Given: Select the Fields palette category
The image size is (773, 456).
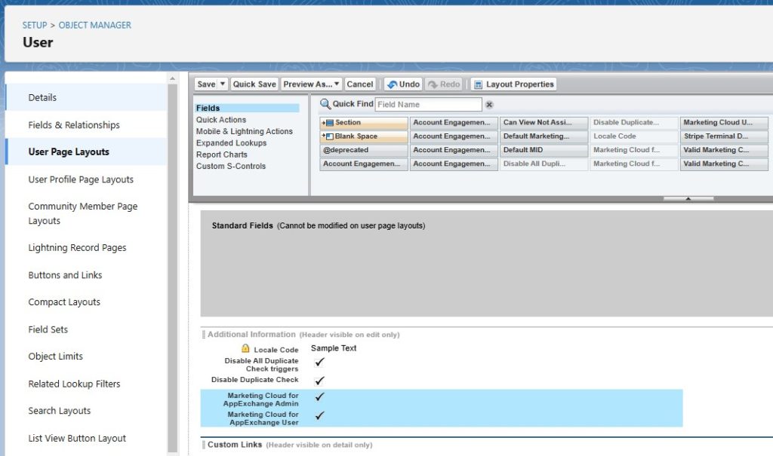Looking at the screenshot, I should point(247,108).
